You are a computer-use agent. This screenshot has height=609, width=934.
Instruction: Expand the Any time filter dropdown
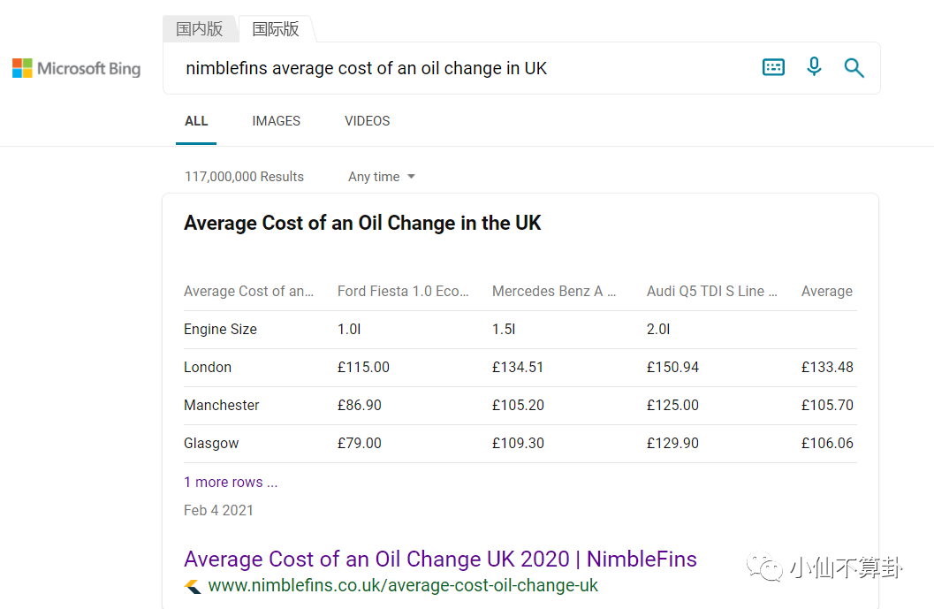(x=381, y=177)
